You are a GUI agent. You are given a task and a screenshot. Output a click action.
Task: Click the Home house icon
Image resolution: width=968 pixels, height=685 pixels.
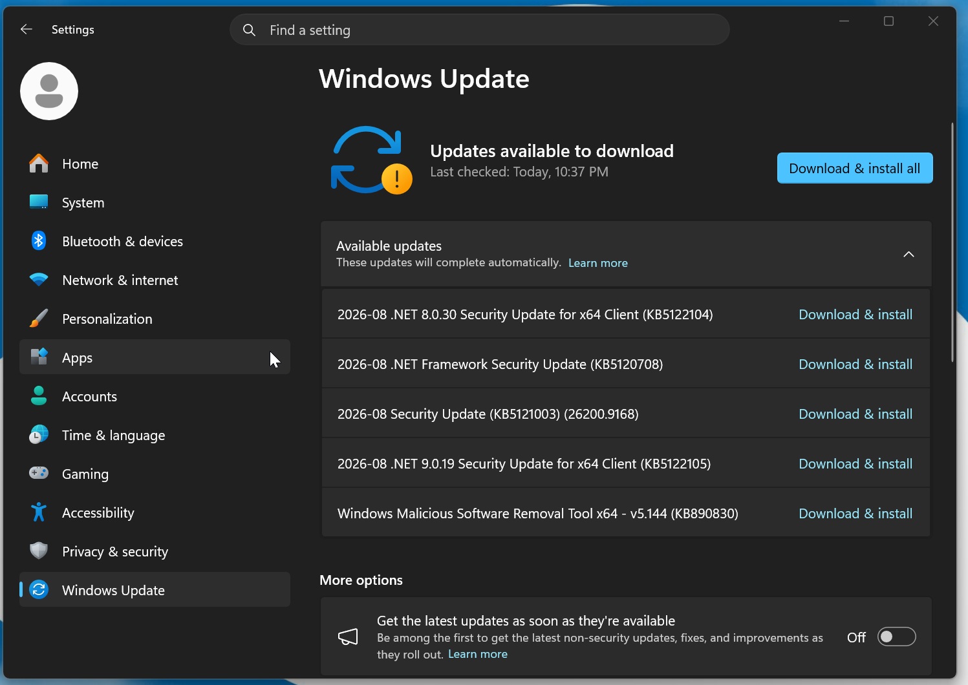tap(39, 163)
